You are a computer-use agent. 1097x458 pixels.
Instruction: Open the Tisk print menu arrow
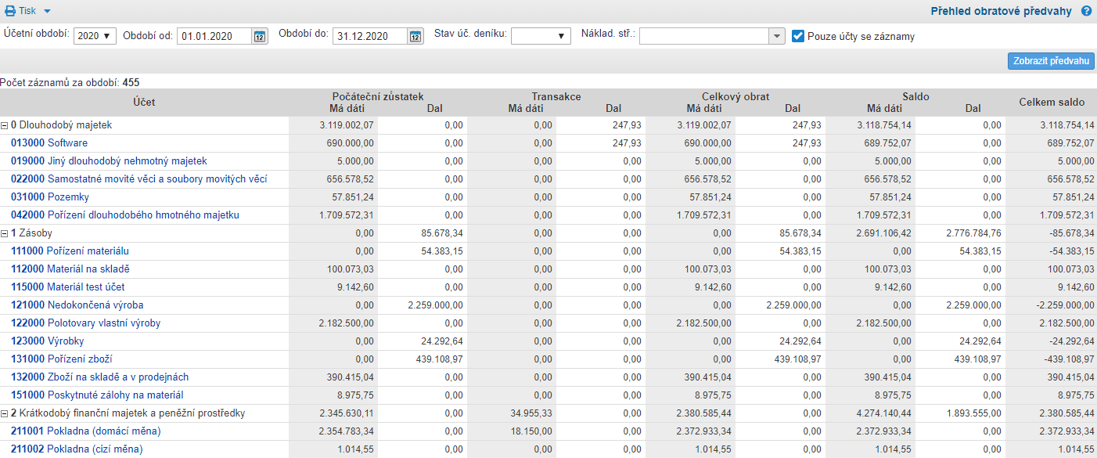47,11
